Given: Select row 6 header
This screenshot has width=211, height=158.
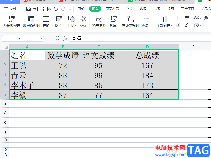Looking at the screenshot, I should click(x=5, y=104).
